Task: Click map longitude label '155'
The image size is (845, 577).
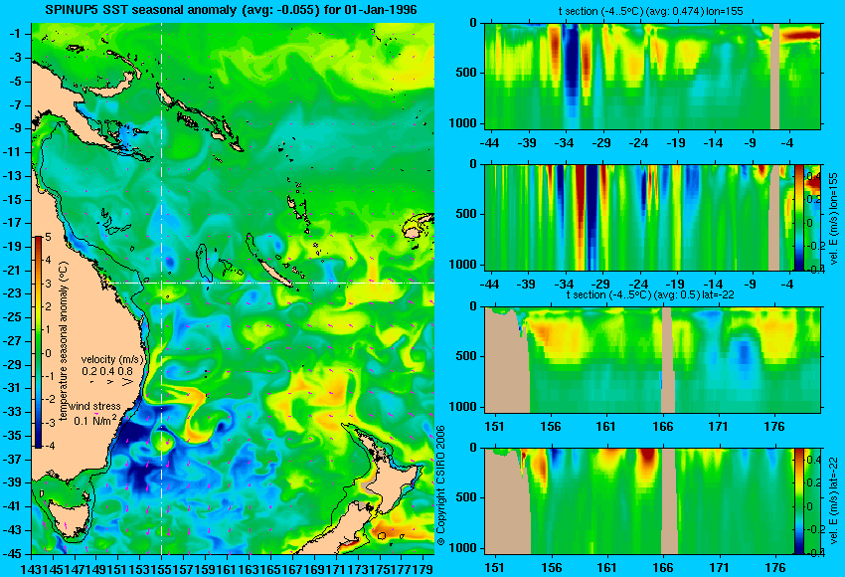Action: pos(161,568)
